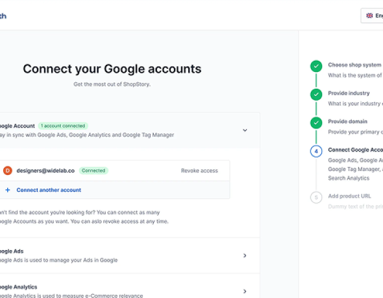Click the designers@widelab.co email text
The image size is (383, 298).
(x=45, y=170)
